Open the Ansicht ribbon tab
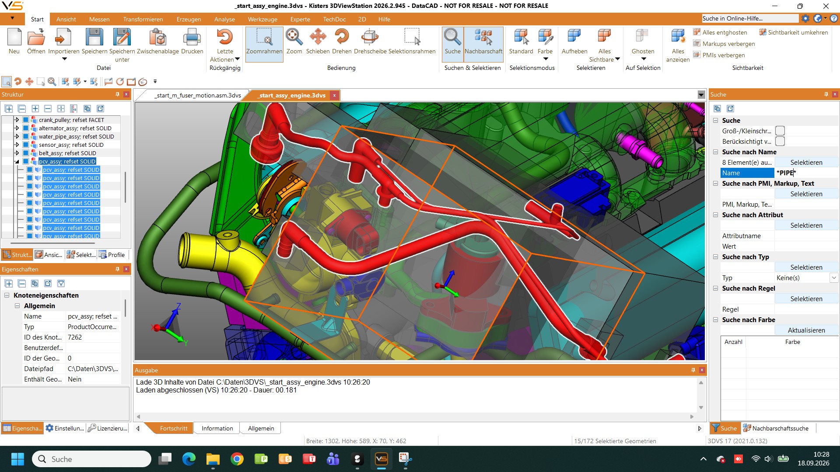Screen dimensions: 840x472 click(66, 19)
